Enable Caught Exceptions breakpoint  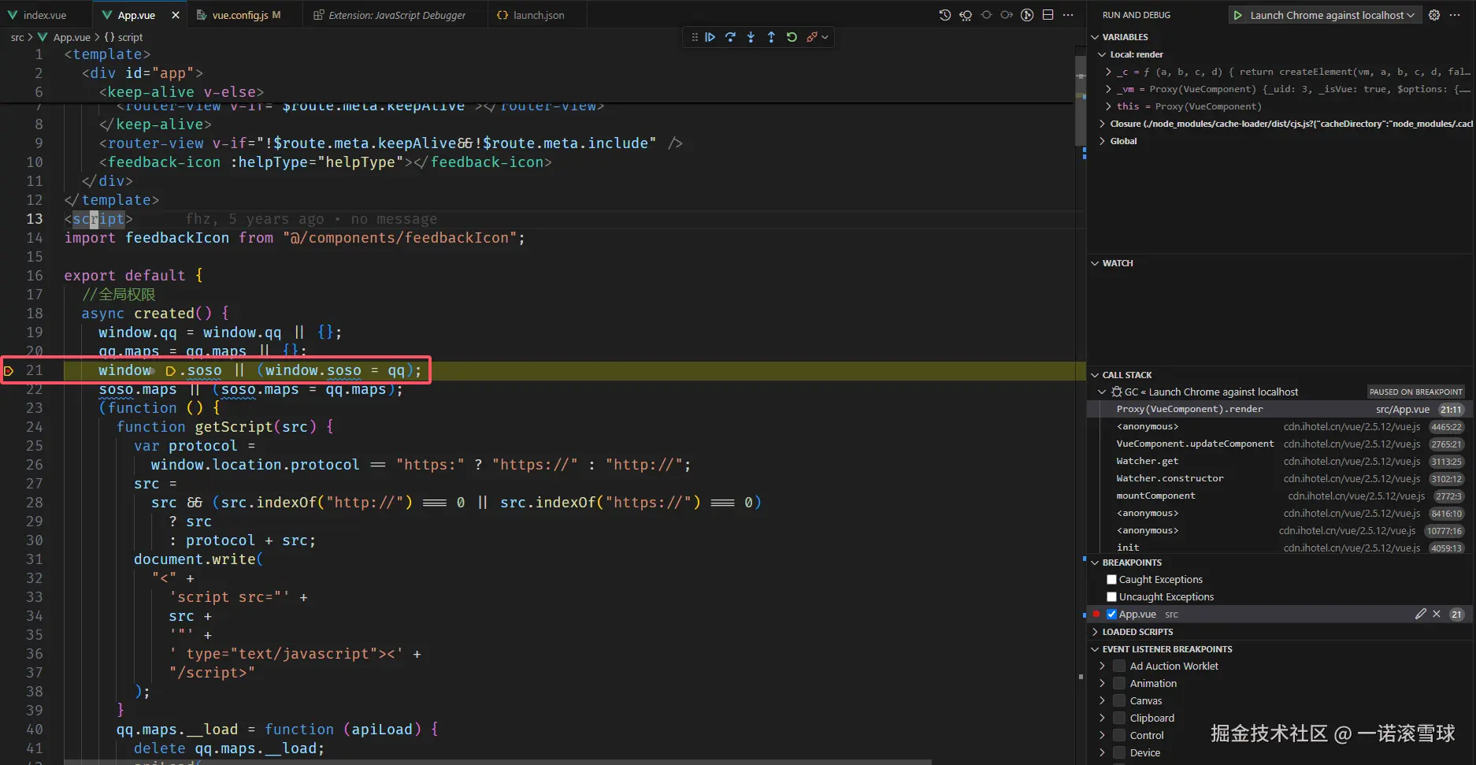click(x=1111, y=580)
